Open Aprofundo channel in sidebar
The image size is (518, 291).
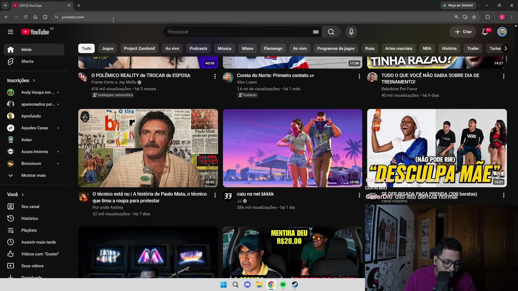pos(34,116)
